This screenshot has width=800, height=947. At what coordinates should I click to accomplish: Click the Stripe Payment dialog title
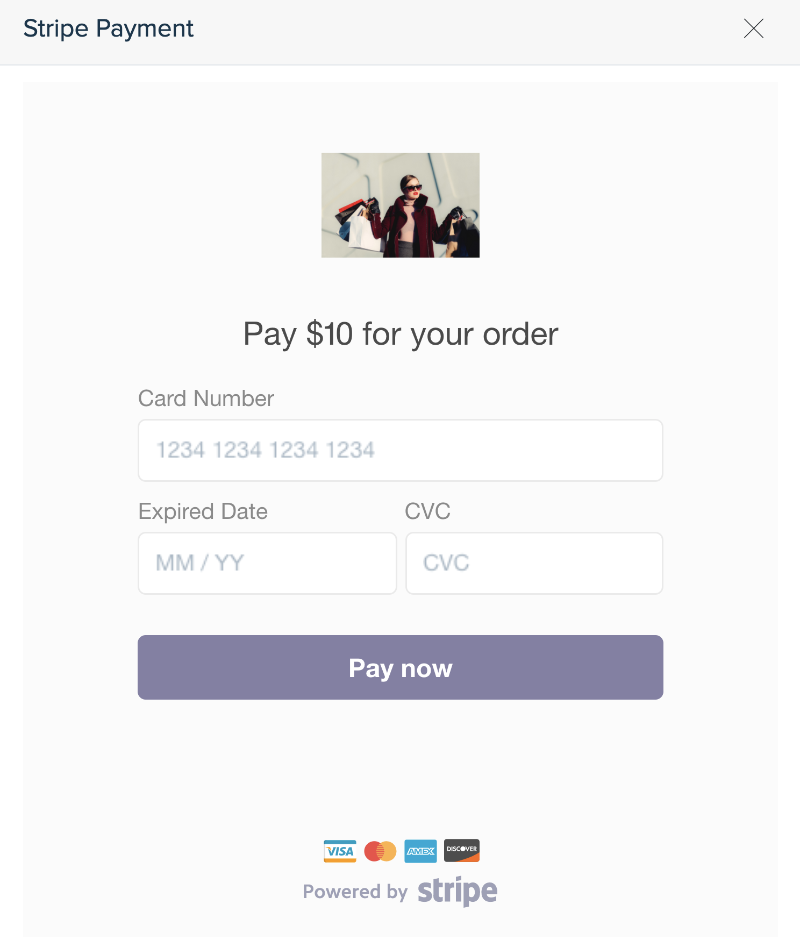tap(109, 29)
